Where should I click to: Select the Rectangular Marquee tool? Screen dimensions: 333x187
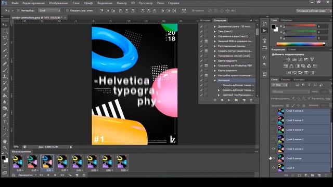5,31
